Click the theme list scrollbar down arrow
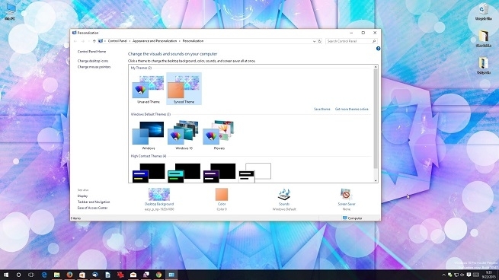Screen dimensions: 499x280 coord(376,180)
